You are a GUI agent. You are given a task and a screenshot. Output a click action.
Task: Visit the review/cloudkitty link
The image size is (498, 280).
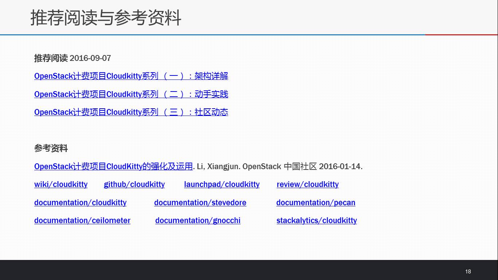pos(308,184)
